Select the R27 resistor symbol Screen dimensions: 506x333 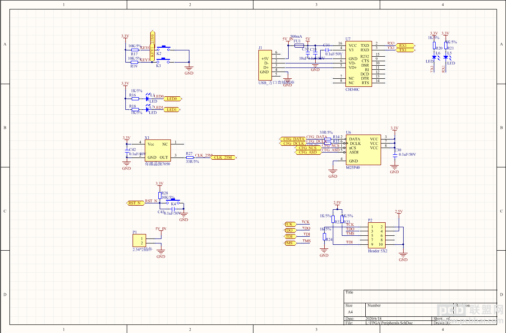(190, 157)
